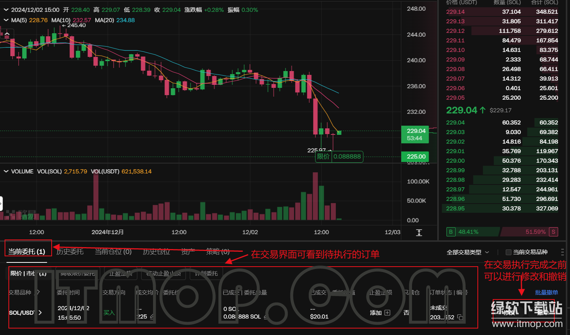This screenshot has height=335, width=570.
Task: Select the 计划委托 sub-tab
Action: tap(206, 273)
